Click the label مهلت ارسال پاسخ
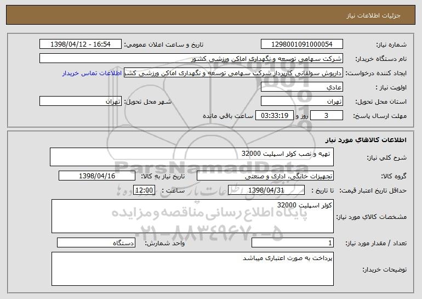 click(380, 116)
